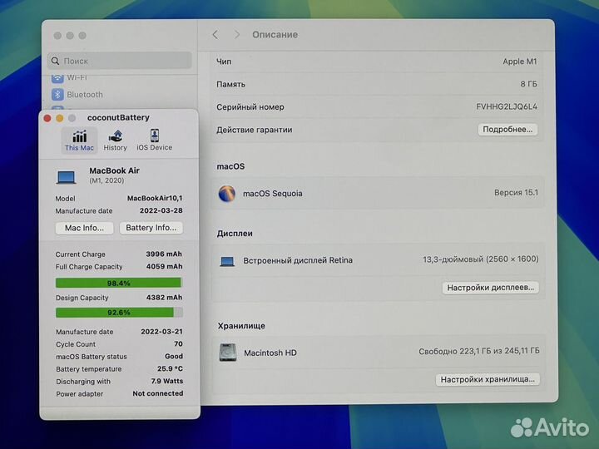The width and height of the screenshot is (599, 449).
Task: Click the 7.9 Watts discharging value
Action: [167, 381]
